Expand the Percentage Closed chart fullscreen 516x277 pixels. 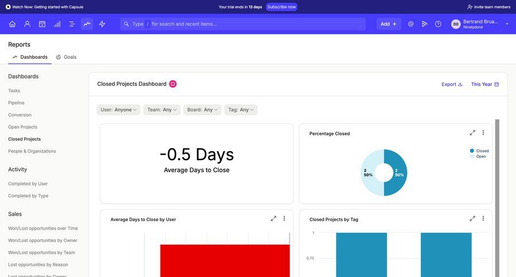click(x=472, y=133)
